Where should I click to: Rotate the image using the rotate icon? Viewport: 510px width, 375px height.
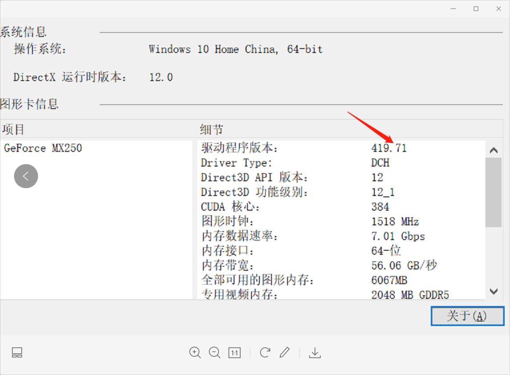click(264, 352)
